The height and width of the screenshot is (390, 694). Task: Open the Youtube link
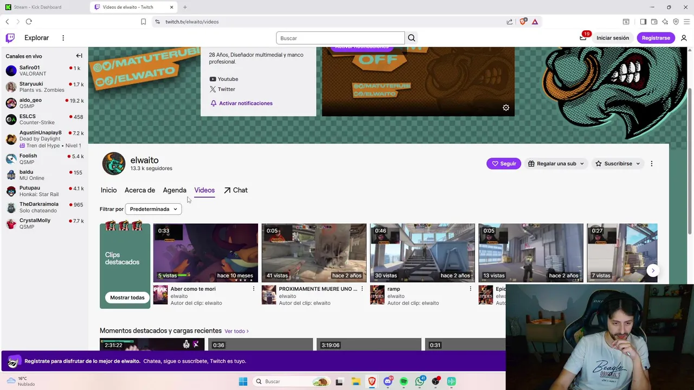(x=224, y=79)
